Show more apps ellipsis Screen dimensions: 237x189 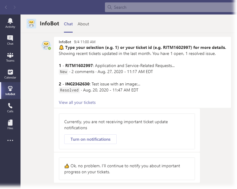[x=10, y=140]
